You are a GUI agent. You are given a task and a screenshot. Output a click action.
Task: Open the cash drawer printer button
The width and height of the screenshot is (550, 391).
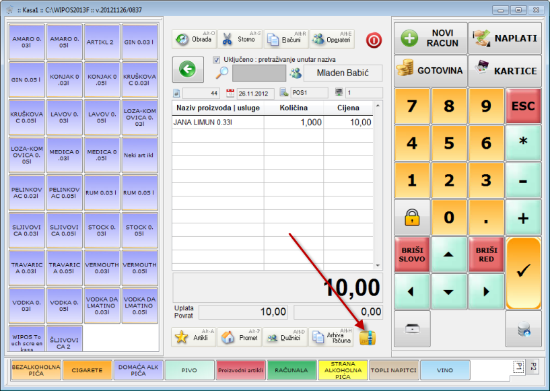point(412,328)
